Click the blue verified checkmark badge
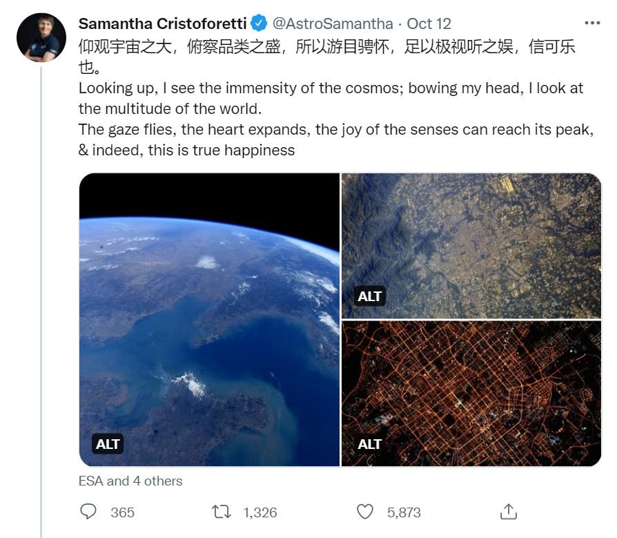Screen dimensions: 617x538 (259, 23)
